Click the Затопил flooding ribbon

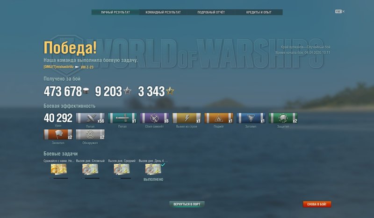(251, 118)
